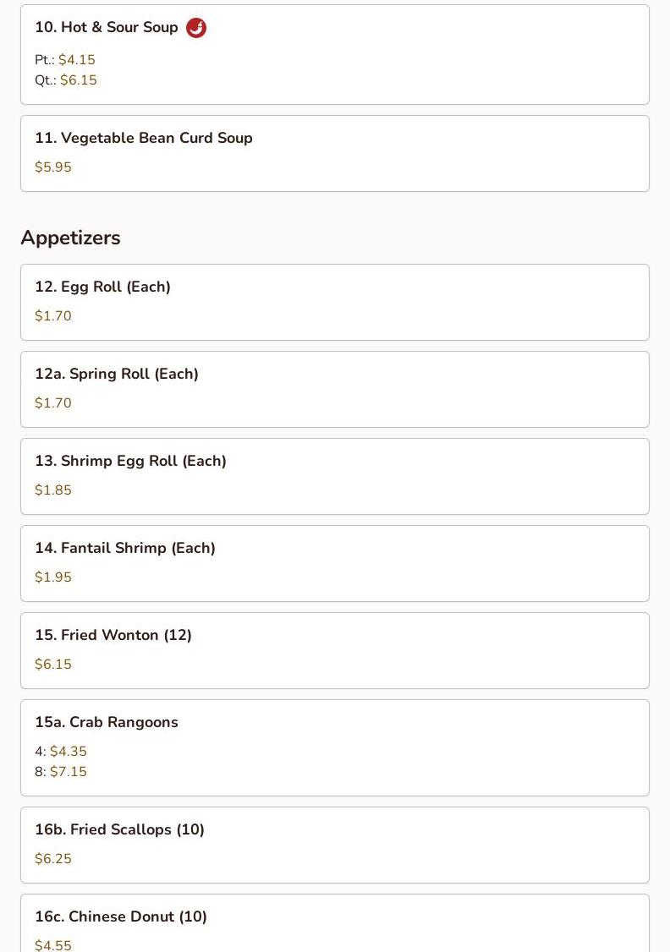This screenshot has height=952, width=670.
Task: Select the Qt. $6.15 soup price
Action: (66, 80)
